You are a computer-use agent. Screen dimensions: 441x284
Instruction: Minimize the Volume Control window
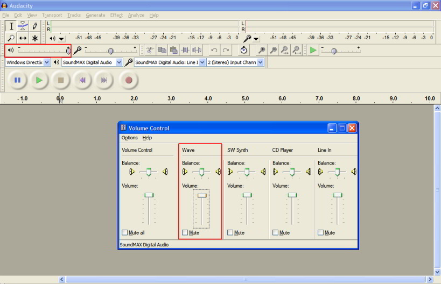(x=332, y=129)
